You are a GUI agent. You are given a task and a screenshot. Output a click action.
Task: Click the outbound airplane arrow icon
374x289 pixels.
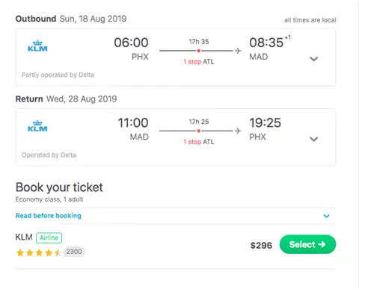238,51
